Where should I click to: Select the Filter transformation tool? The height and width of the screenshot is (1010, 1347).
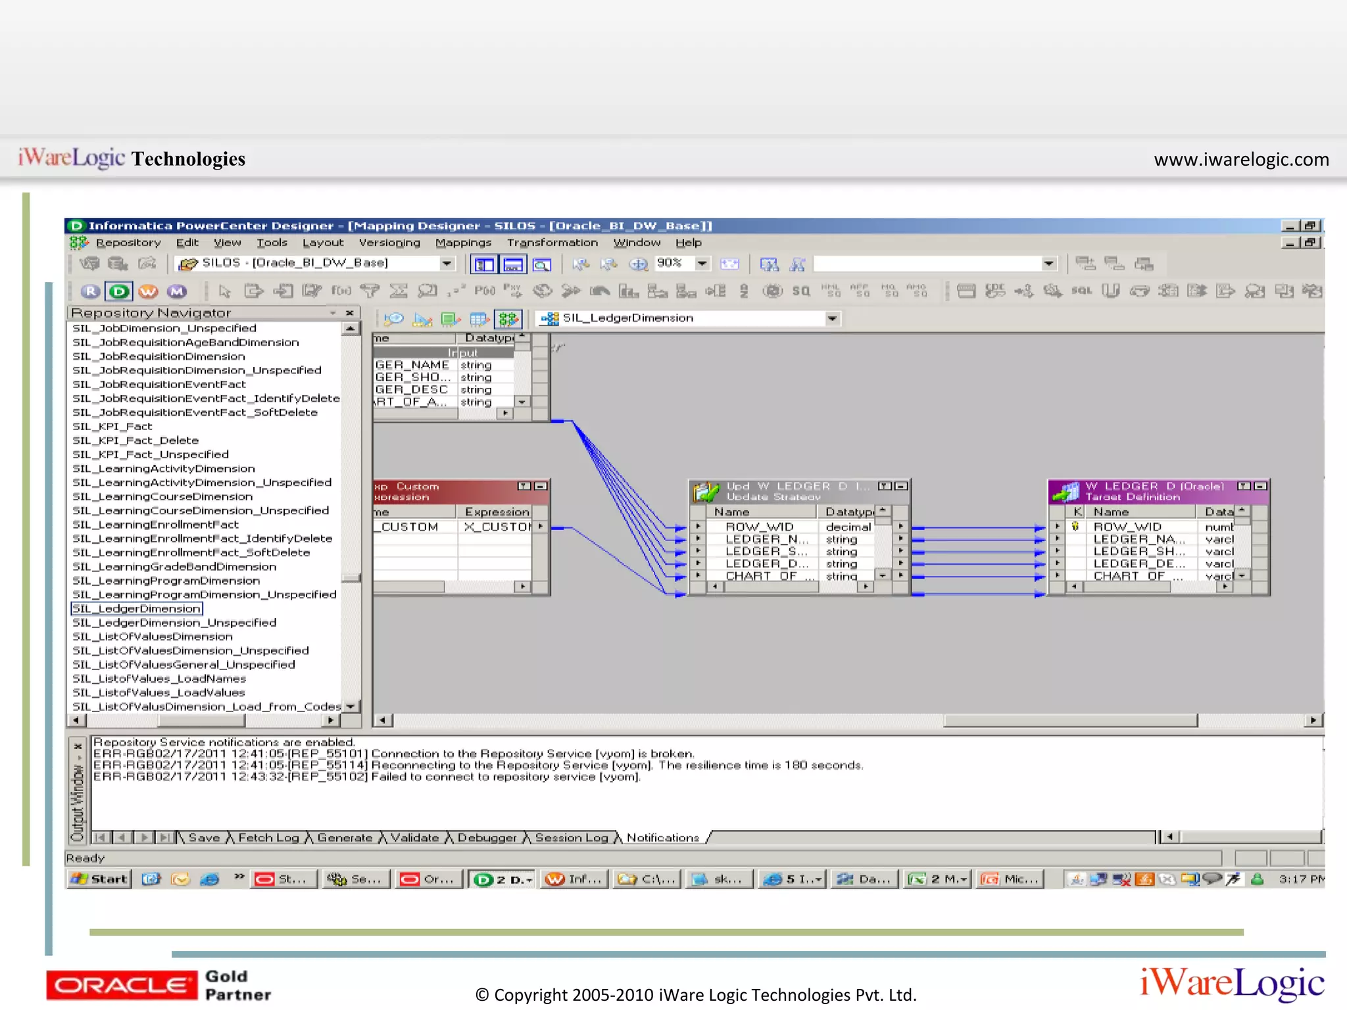click(370, 291)
